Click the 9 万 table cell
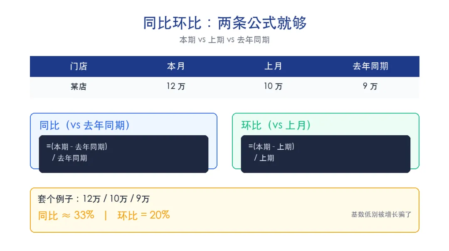The image size is (449, 251). pyautogui.click(x=370, y=86)
